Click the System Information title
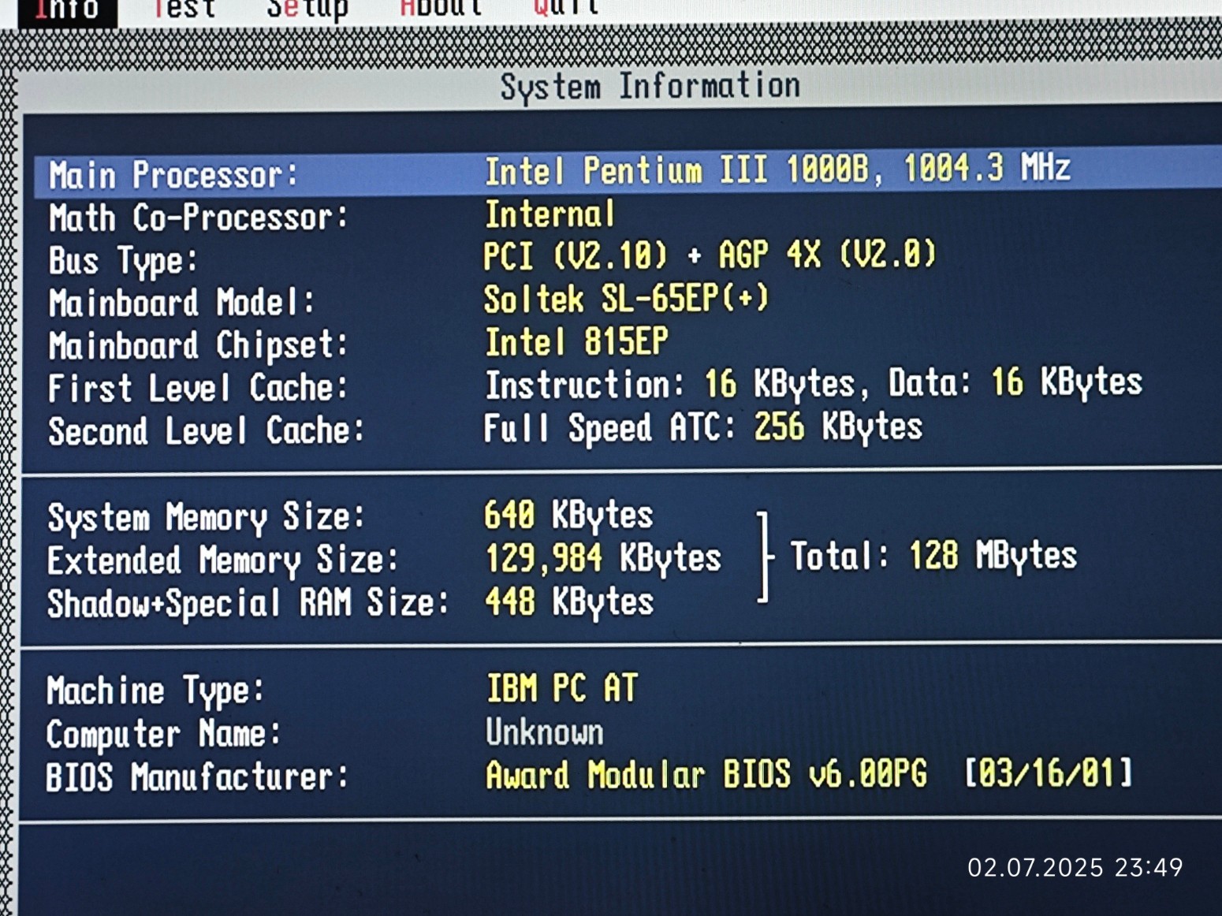The image size is (1222, 916). (x=650, y=87)
